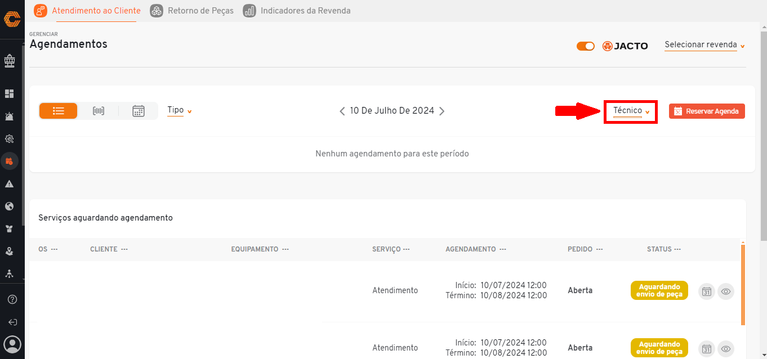Open the gear wrench sidebar icon
The image size is (767, 359).
(x=9, y=139)
